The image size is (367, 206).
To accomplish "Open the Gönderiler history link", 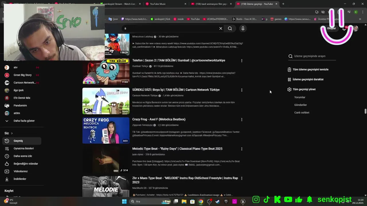I will 300,105.
